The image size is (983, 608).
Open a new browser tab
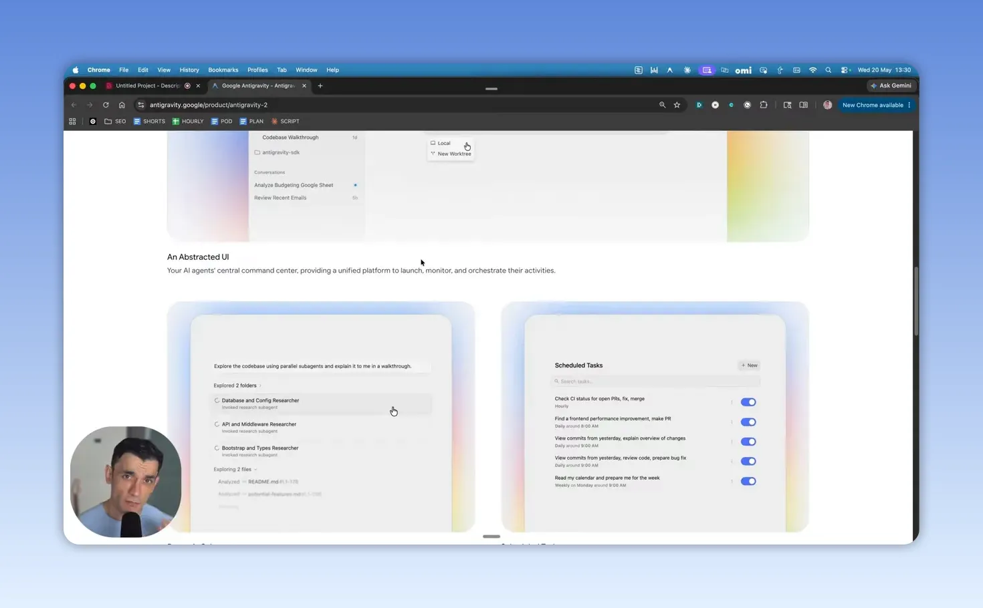tap(320, 86)
